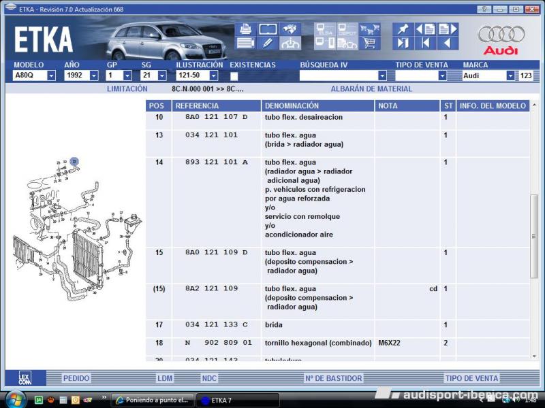Open the DEPOT link icon
The height and width of the screenshot is (408, 545).
347,29
